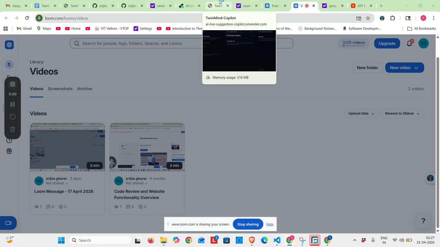
Task: Switch to the TwinMind Copilot browser tab
Action: [x=218, y=6]
